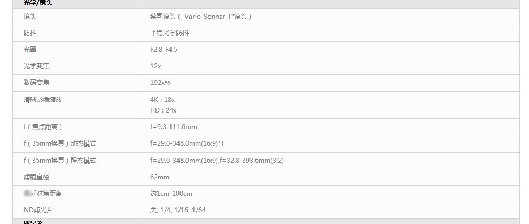The width and height of the screenshot is (529, 224).
Task: Click the 62mm filter diameter value
Action: coord(160,177)
